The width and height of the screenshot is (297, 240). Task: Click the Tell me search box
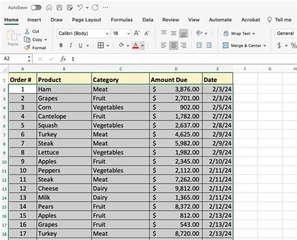279,20
